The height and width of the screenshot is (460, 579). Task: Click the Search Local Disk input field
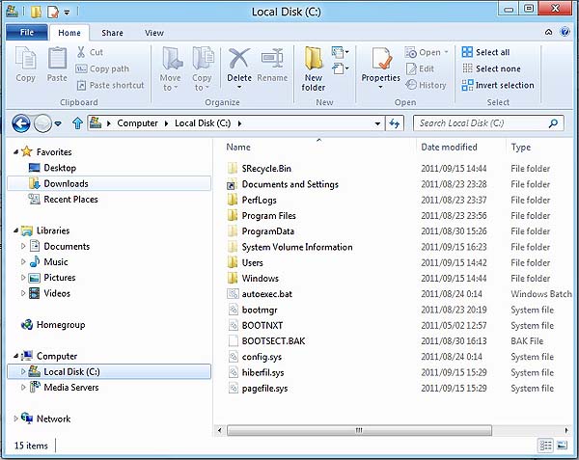(x=481, y=123)
